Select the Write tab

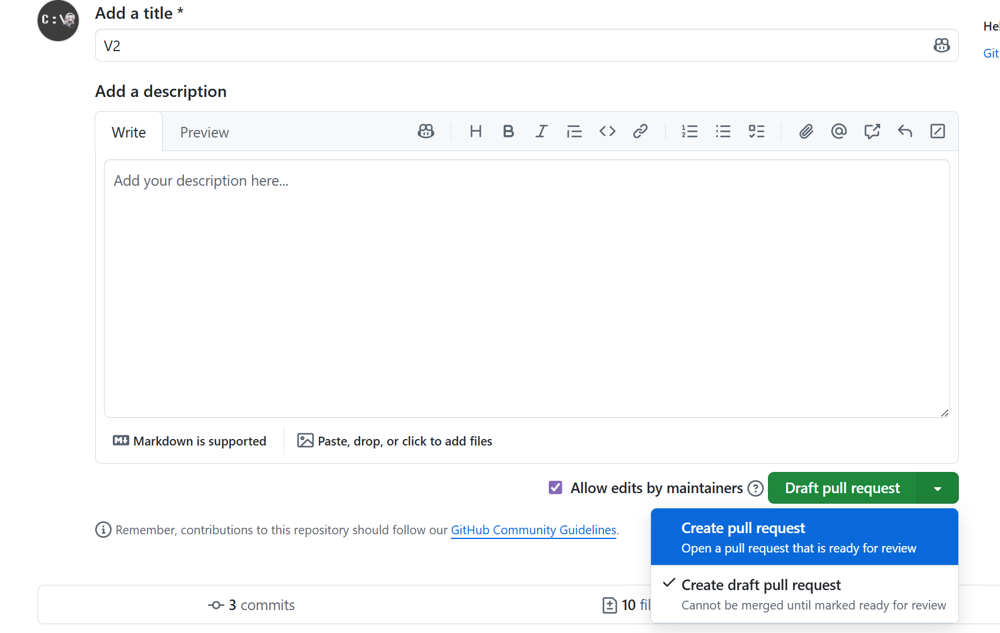(129, 132)
